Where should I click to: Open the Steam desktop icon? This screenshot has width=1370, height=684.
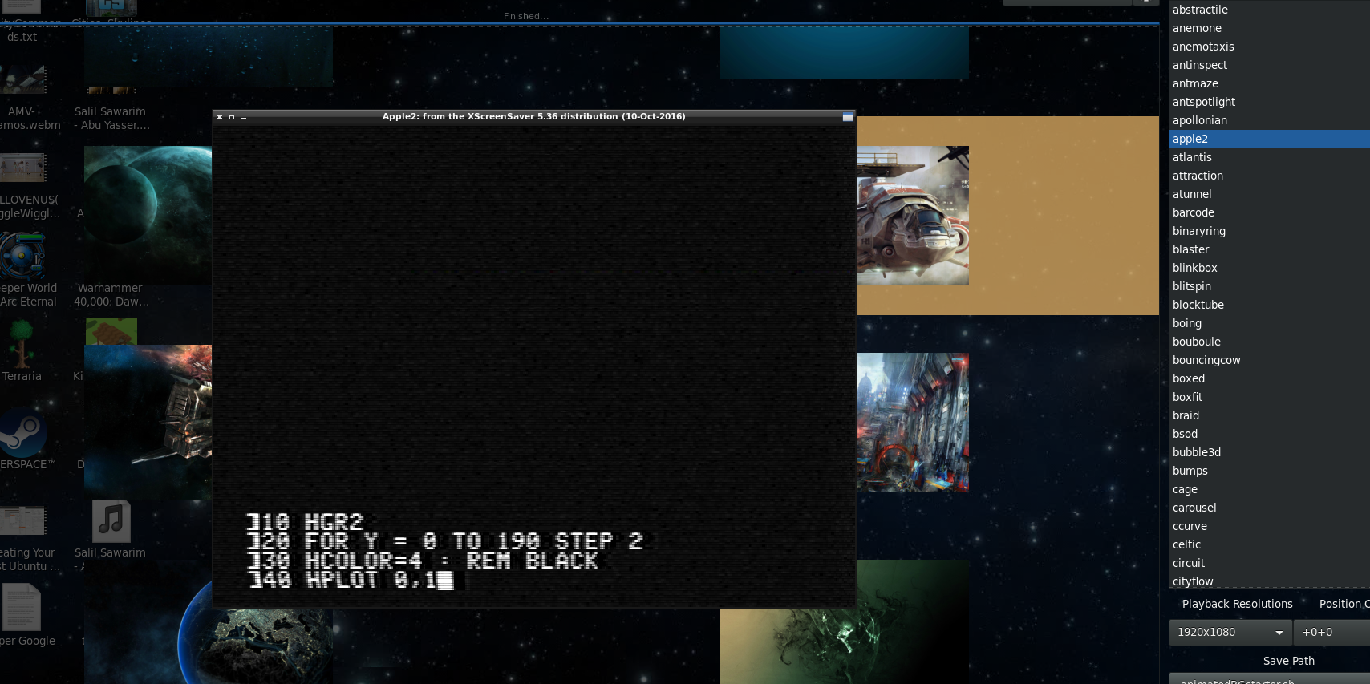(22, 433)
